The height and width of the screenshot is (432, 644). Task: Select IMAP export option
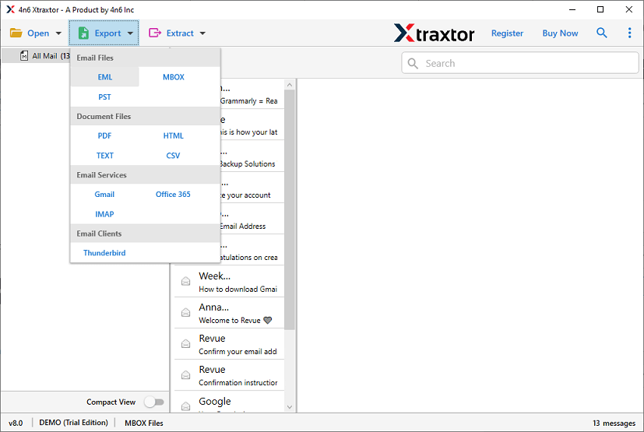[x=104, y=214]
